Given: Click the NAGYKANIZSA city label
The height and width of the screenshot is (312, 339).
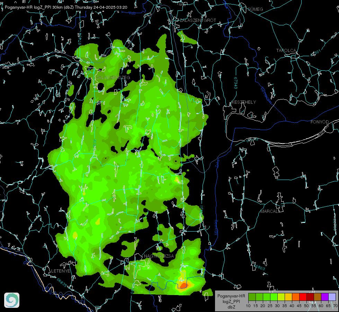Looking at the screenshot, I should [x=159, y=256].
